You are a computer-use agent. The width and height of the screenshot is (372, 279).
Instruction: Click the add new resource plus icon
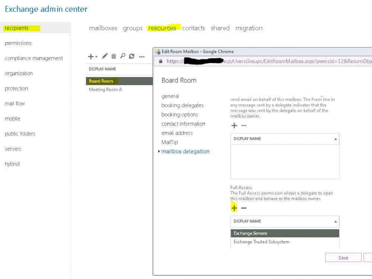pos(91,57)
